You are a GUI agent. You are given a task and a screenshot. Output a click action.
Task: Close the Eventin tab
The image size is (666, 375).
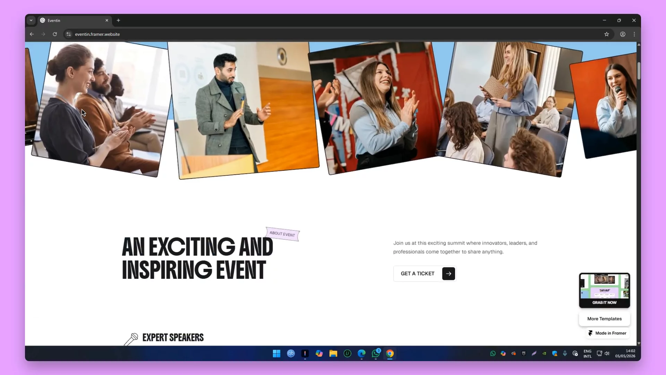click(x=107, y=20)
